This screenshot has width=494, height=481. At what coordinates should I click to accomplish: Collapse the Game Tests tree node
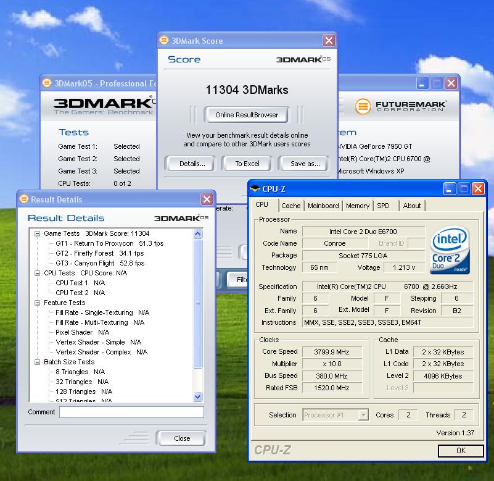37,234
